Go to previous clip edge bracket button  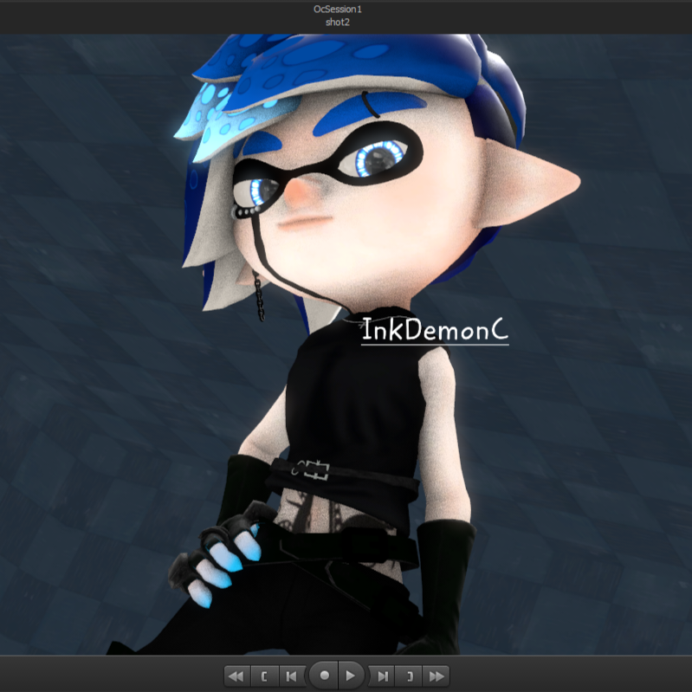click(x=264, y=675)
